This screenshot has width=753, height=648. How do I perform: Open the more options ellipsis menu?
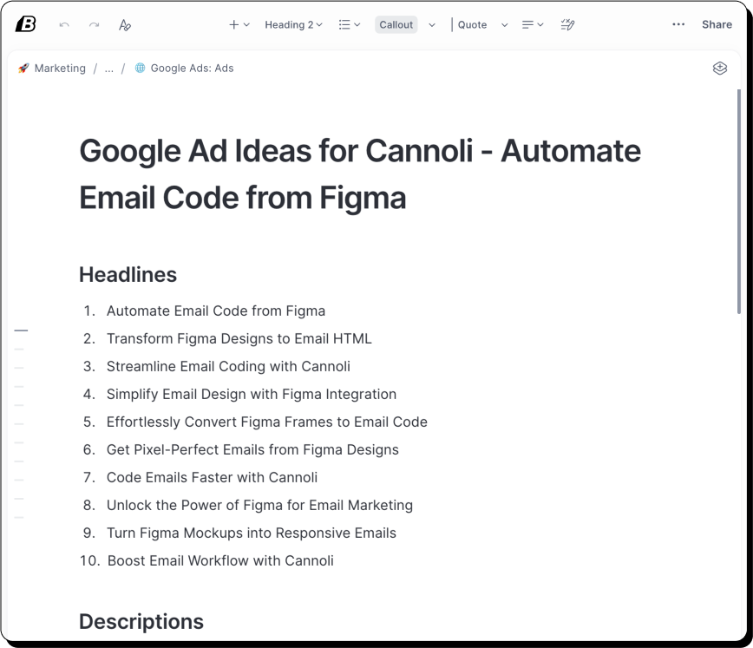click(x=678, y=24)
